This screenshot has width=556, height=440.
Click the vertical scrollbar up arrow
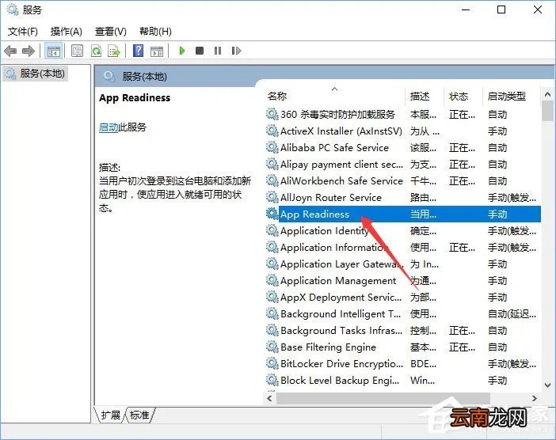coord(547,95)
